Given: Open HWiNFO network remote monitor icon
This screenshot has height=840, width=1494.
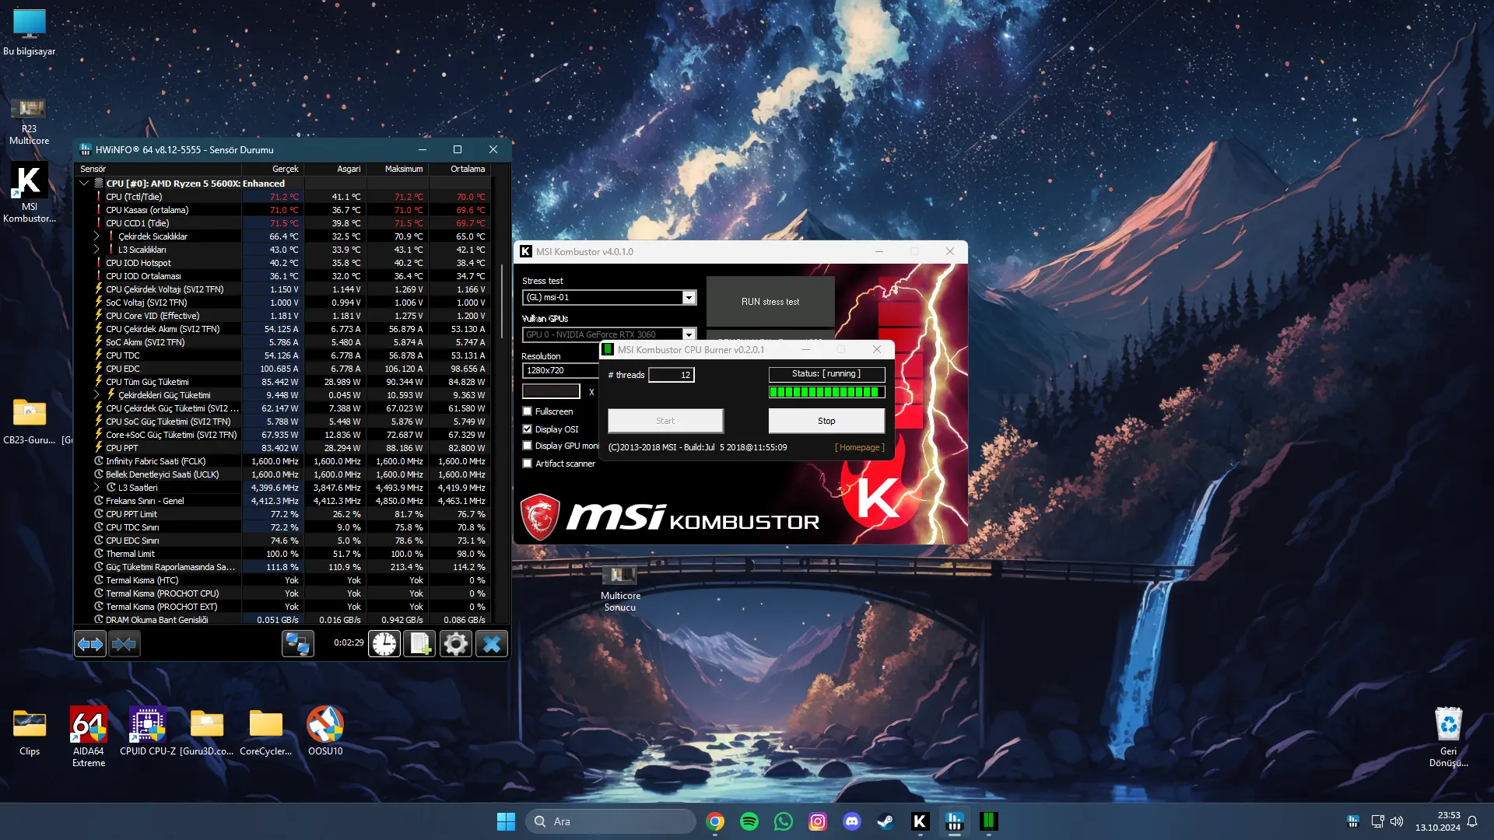Looking at the screenshot, I should (298, 644).
